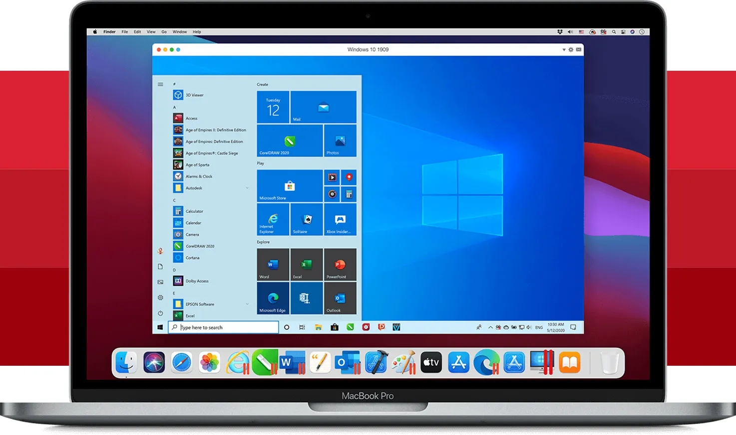Screen dimensions: 736x435
Task: Open Task View on the taskbar
Action: coord(302,327)
